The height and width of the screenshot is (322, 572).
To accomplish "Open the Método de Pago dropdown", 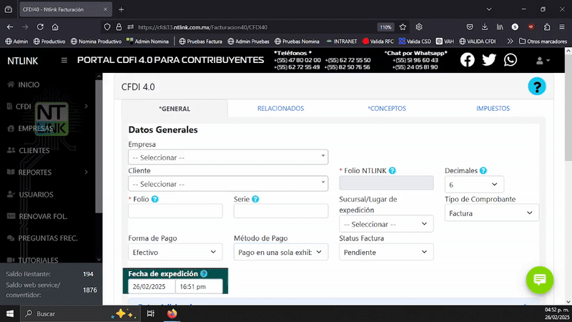I will (280, 252).
